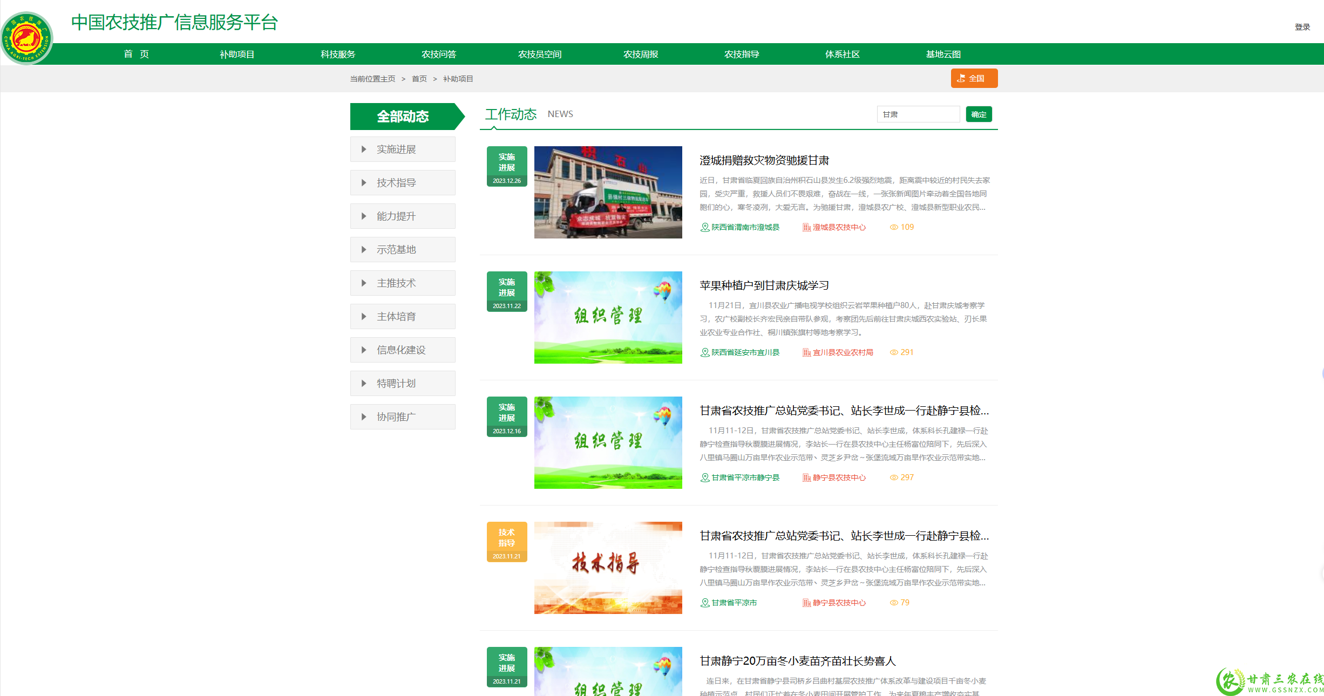Click the 登录 login link
This screenshot has width=1324, height=696.
pos(1302,27)
